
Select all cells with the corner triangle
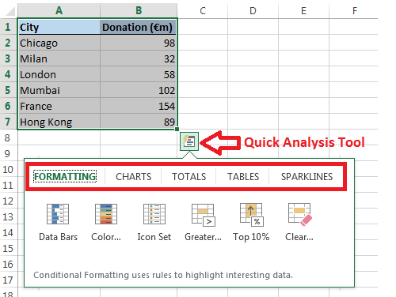tap(10, 12)
